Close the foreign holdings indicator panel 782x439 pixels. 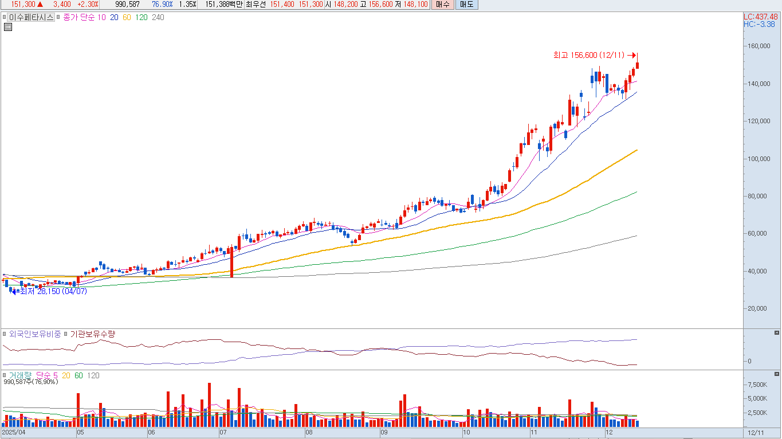pos(776,333)
